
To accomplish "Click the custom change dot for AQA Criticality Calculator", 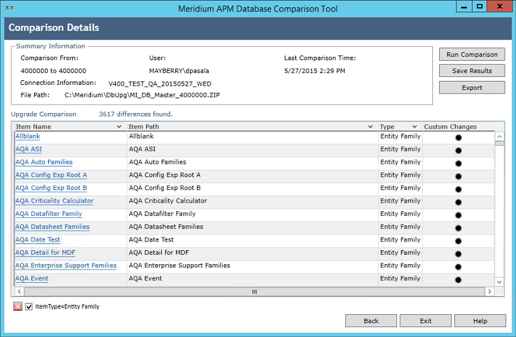I will [x=458, y=202].
